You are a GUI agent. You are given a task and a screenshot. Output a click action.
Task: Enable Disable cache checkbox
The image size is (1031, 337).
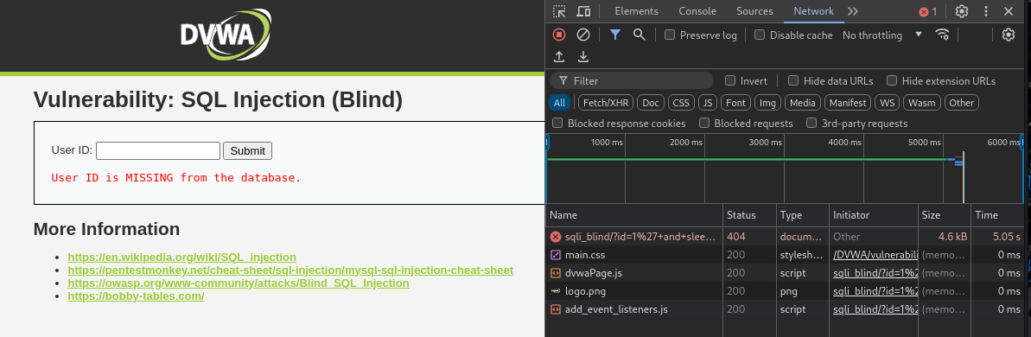click(760, 35)
